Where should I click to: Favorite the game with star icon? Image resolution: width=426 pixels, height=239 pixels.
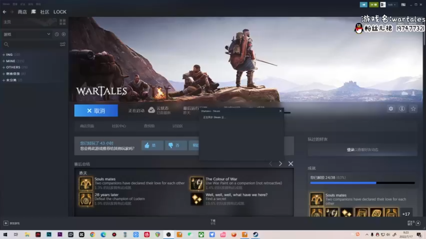(x=413, y=109)
